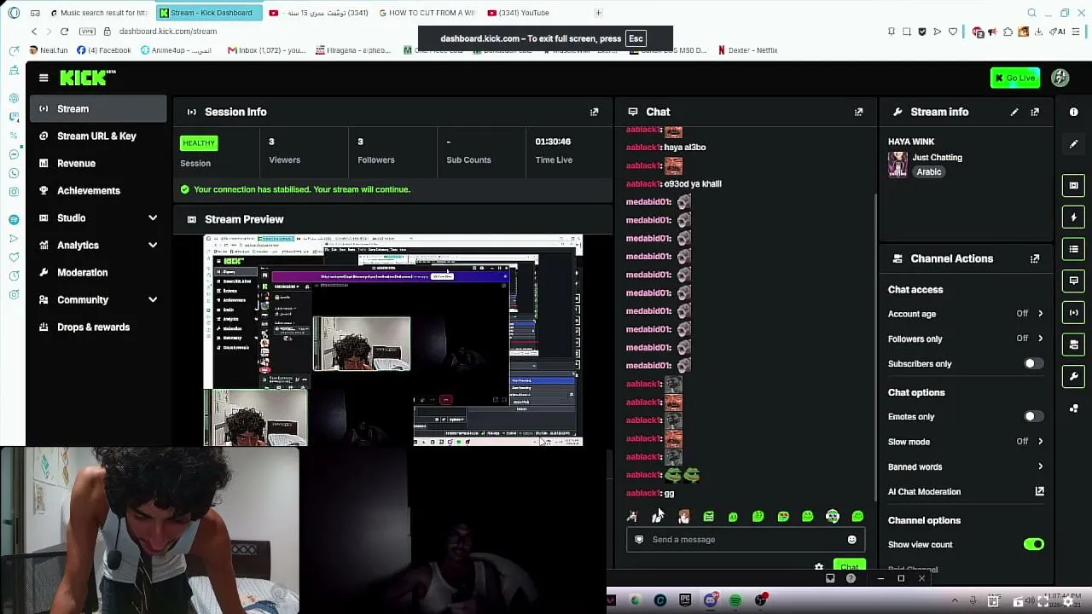
Task: Open chat settings gear next to Chat button
Action: [x=819, y=567]
